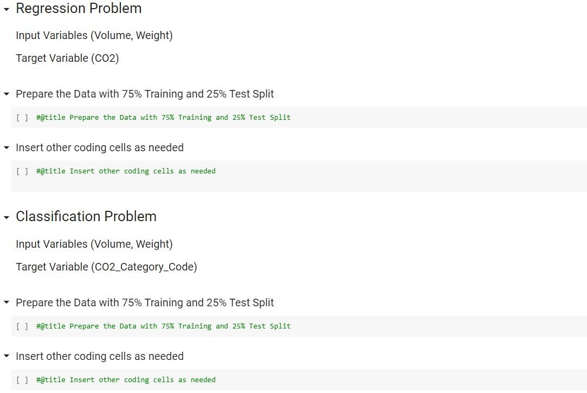This screenshot has height=393, width=587.
Task: Click into the bottom code cell to edit it
Action: [x=125, y=379]
